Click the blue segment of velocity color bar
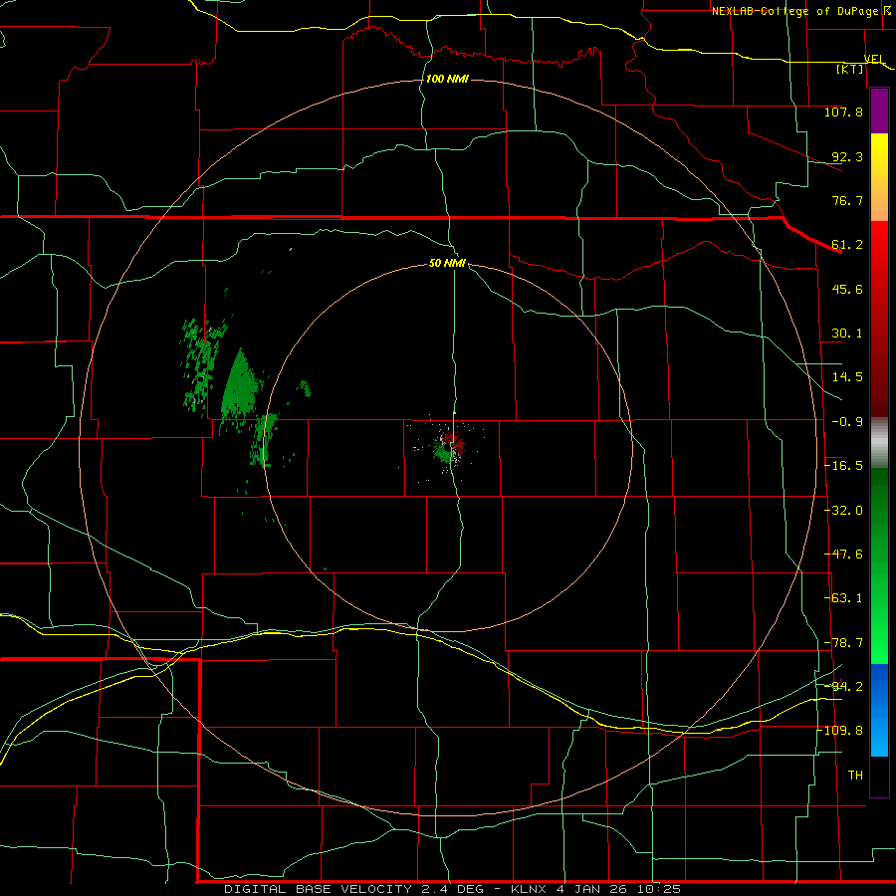Image resolution: width=896 pixels, height=896 pixels. point(879,710)
